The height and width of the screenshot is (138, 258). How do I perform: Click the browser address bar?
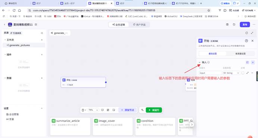point(119,10)
